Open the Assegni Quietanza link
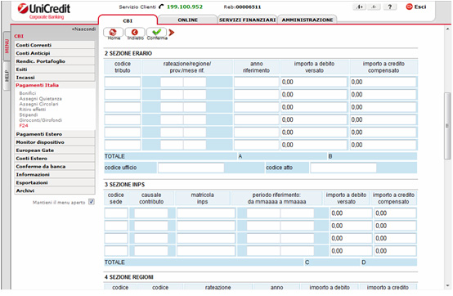This screenshot has width=453, height=296. (40, 98)
